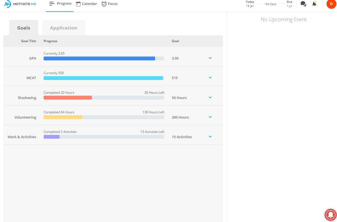The height and width of the screenshot is (222, 337).
Task: Open the notifications bell in header
Action: (314, 4)
